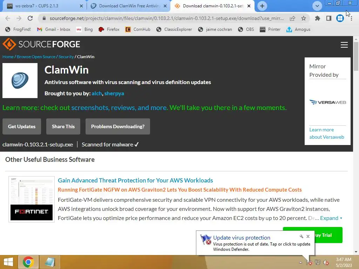
Task: Open the Chrome profile avatar icon
Action: (x=340, y=18)
